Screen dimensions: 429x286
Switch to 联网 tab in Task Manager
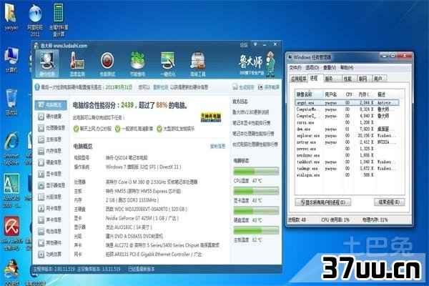pos(363,79)
